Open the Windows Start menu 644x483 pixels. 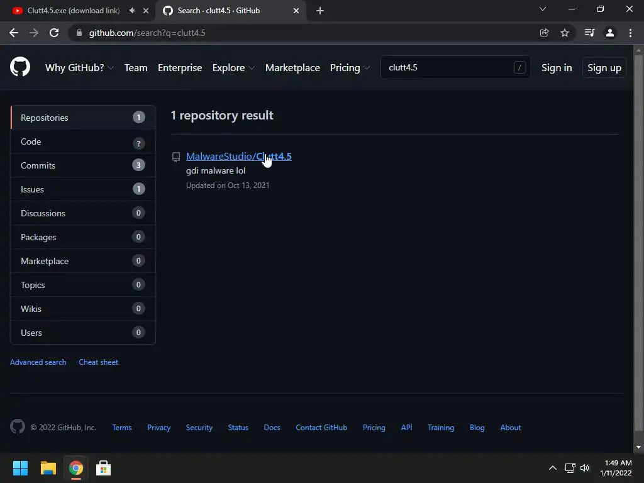coord(20,468)
